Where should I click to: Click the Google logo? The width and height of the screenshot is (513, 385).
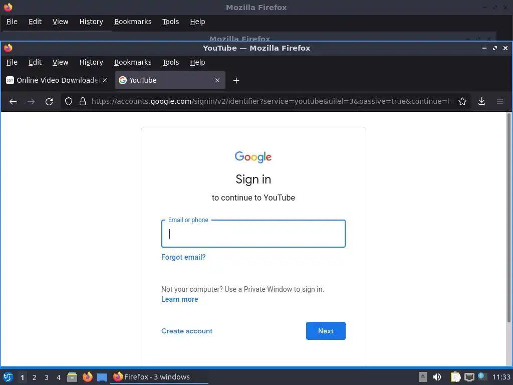tap(253, 157)
